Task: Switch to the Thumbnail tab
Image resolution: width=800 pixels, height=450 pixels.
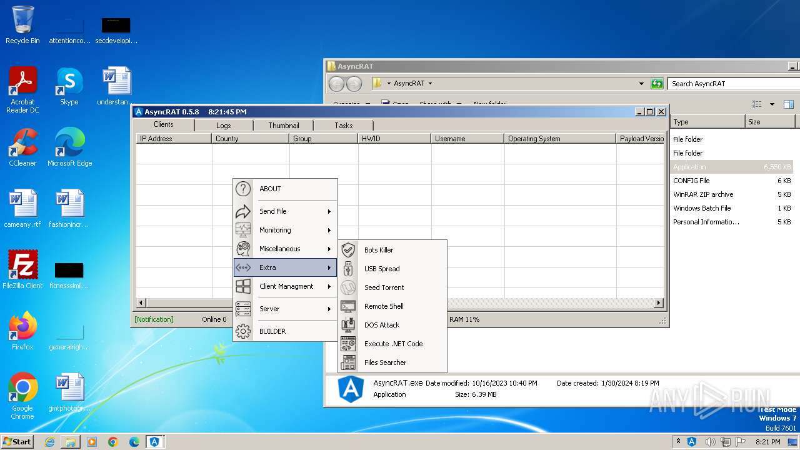Action: pos(284,126)
